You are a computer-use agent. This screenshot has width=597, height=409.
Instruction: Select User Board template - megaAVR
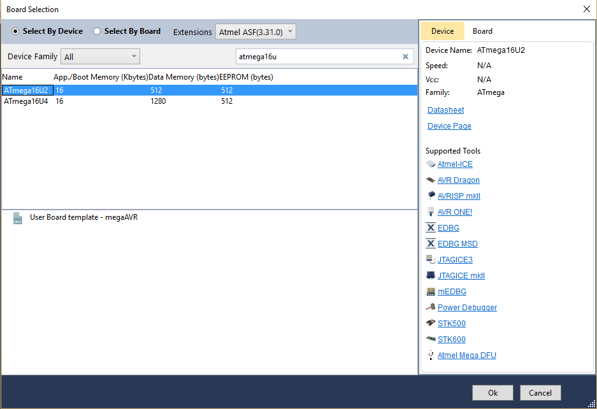coord(83,217)
